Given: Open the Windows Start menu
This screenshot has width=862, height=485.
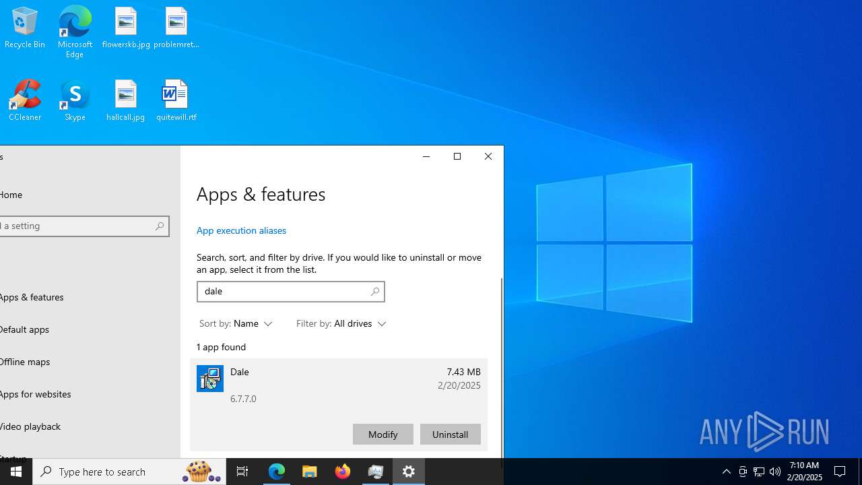Looking at the screenshot, I should (x=16, y=472).
